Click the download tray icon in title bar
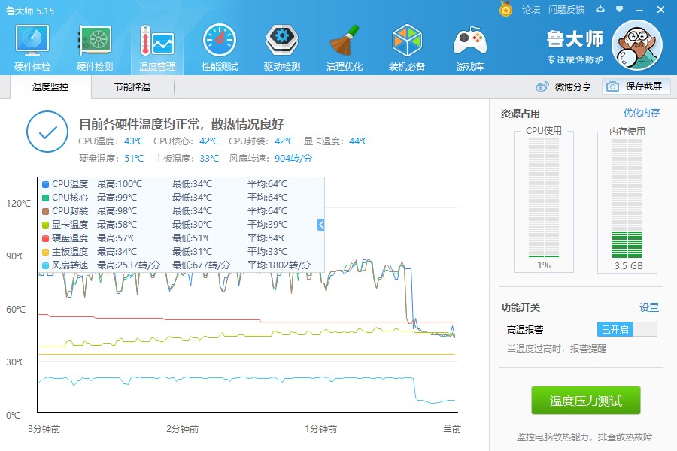The image size is (677, 451). click(600, 9)
